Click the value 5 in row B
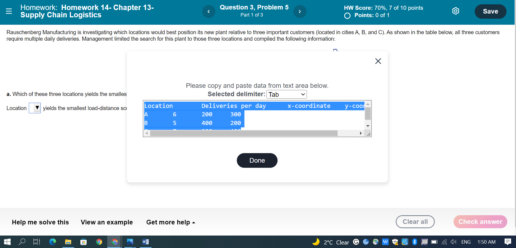Viewport: 516px width, 248px height. coord(175,123)
